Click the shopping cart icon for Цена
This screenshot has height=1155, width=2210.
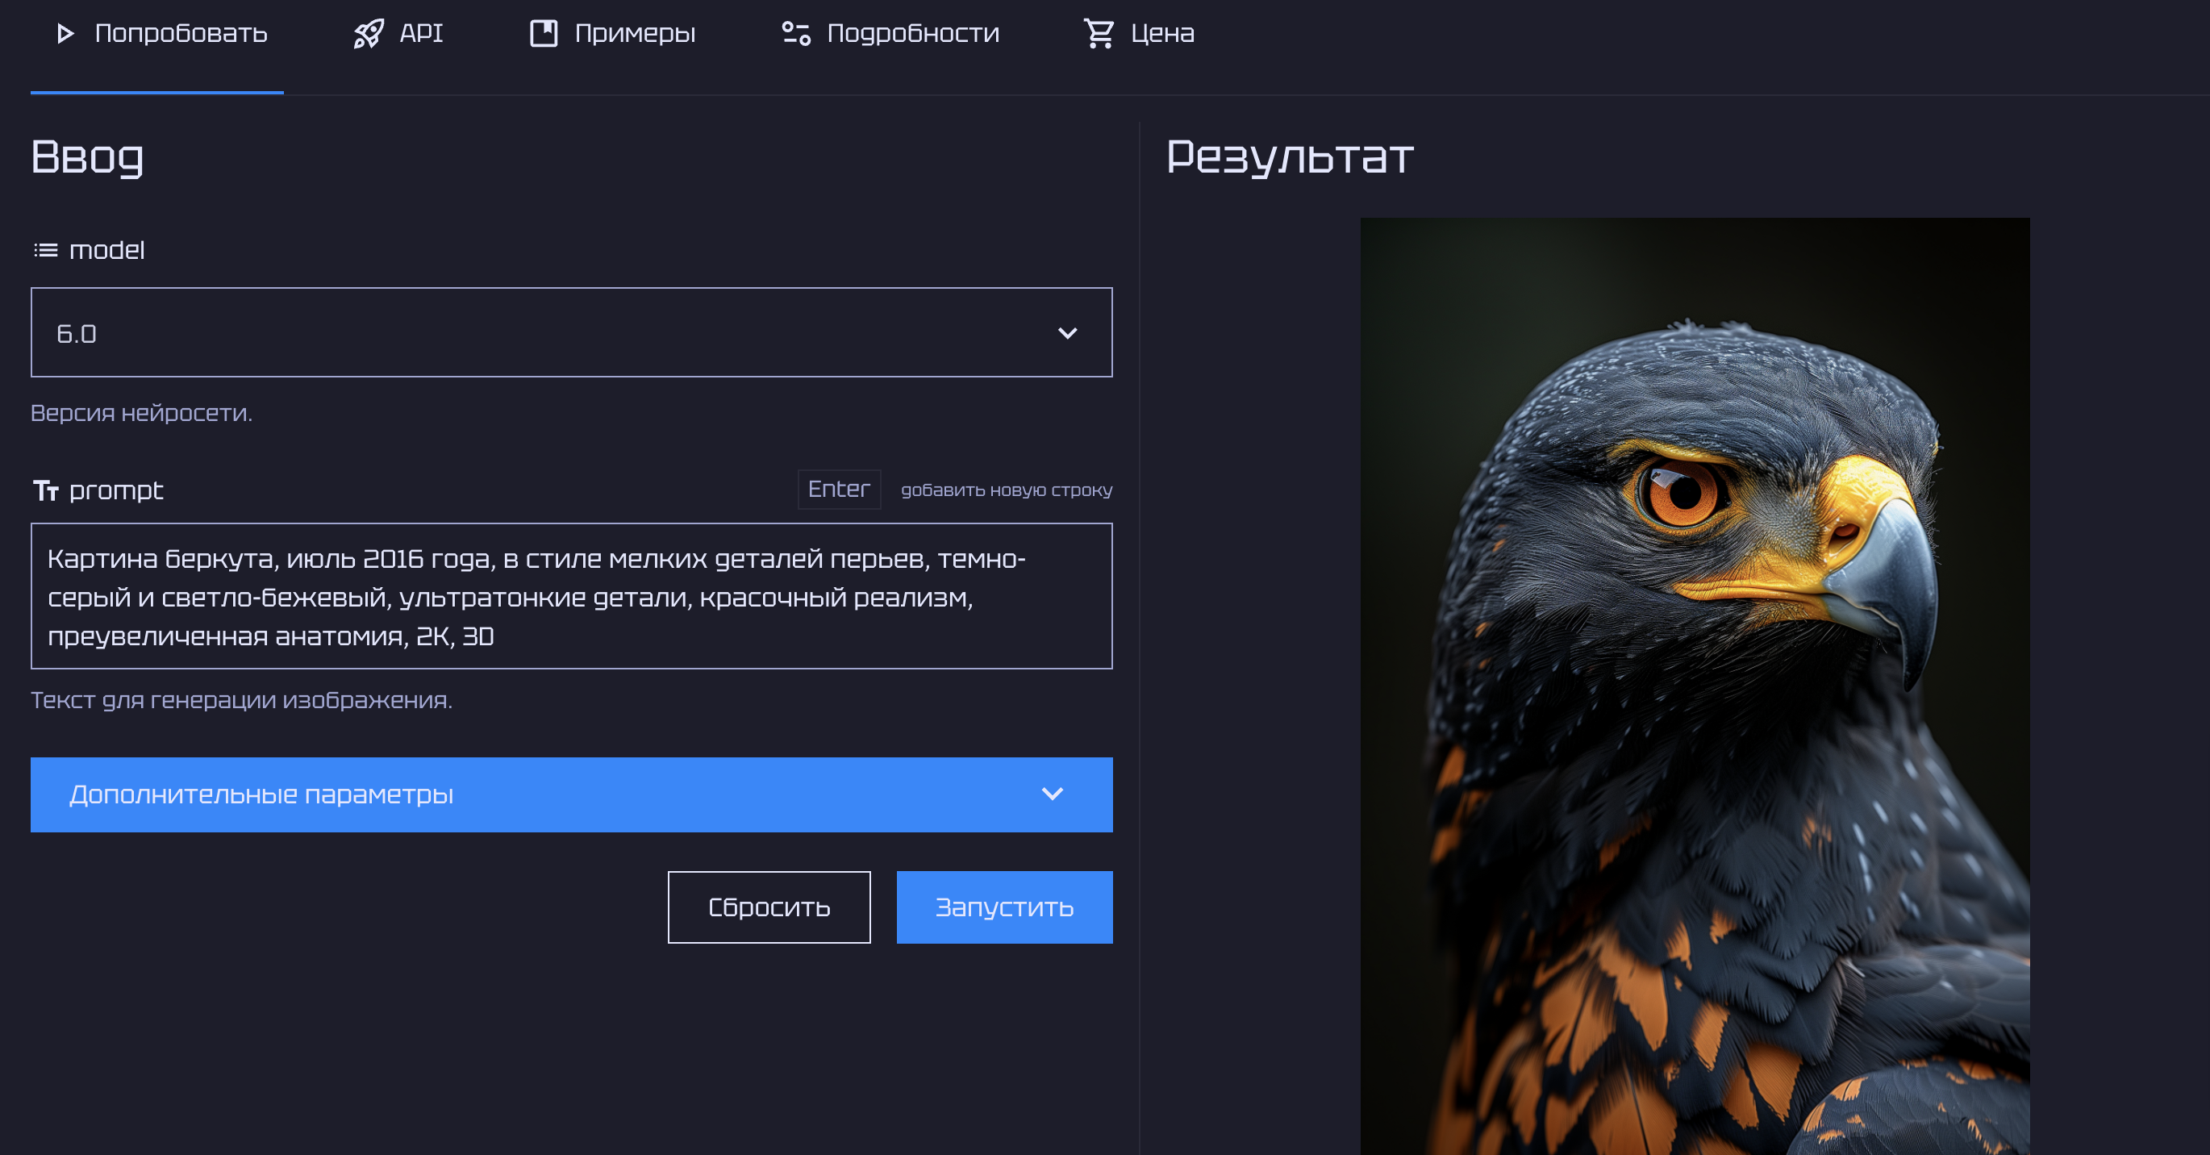click(1098, 33)
